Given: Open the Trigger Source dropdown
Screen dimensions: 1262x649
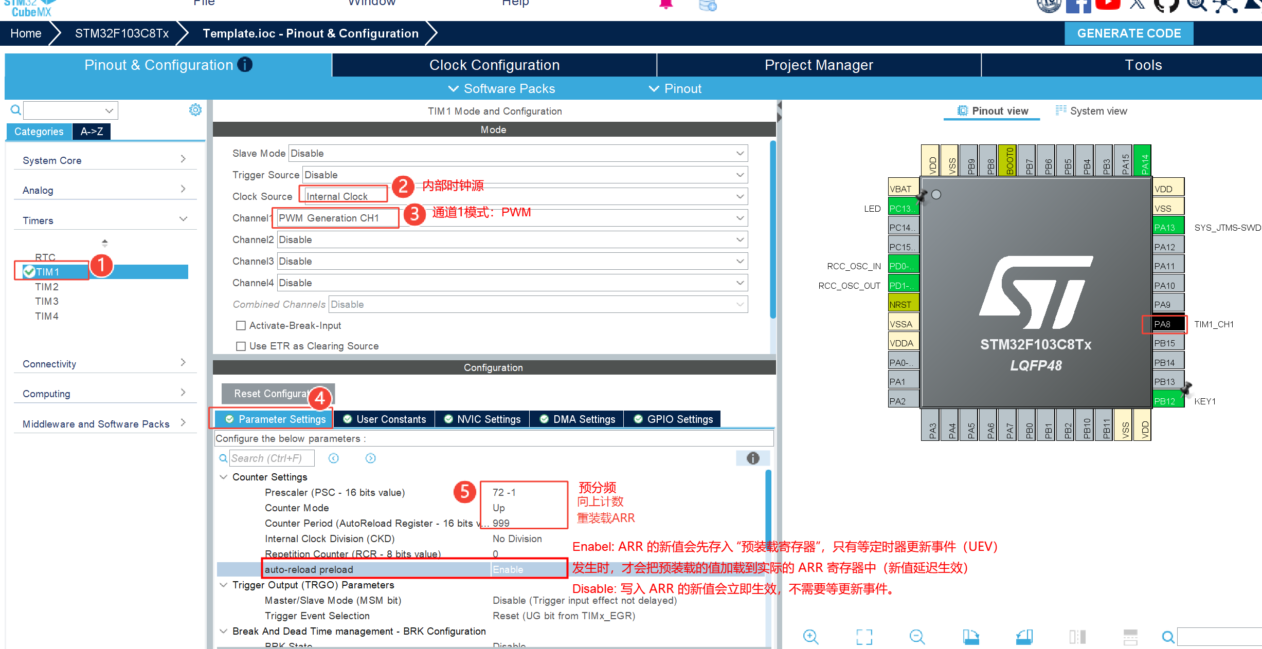Looking at the screenshot, I should tap(525, 175).
